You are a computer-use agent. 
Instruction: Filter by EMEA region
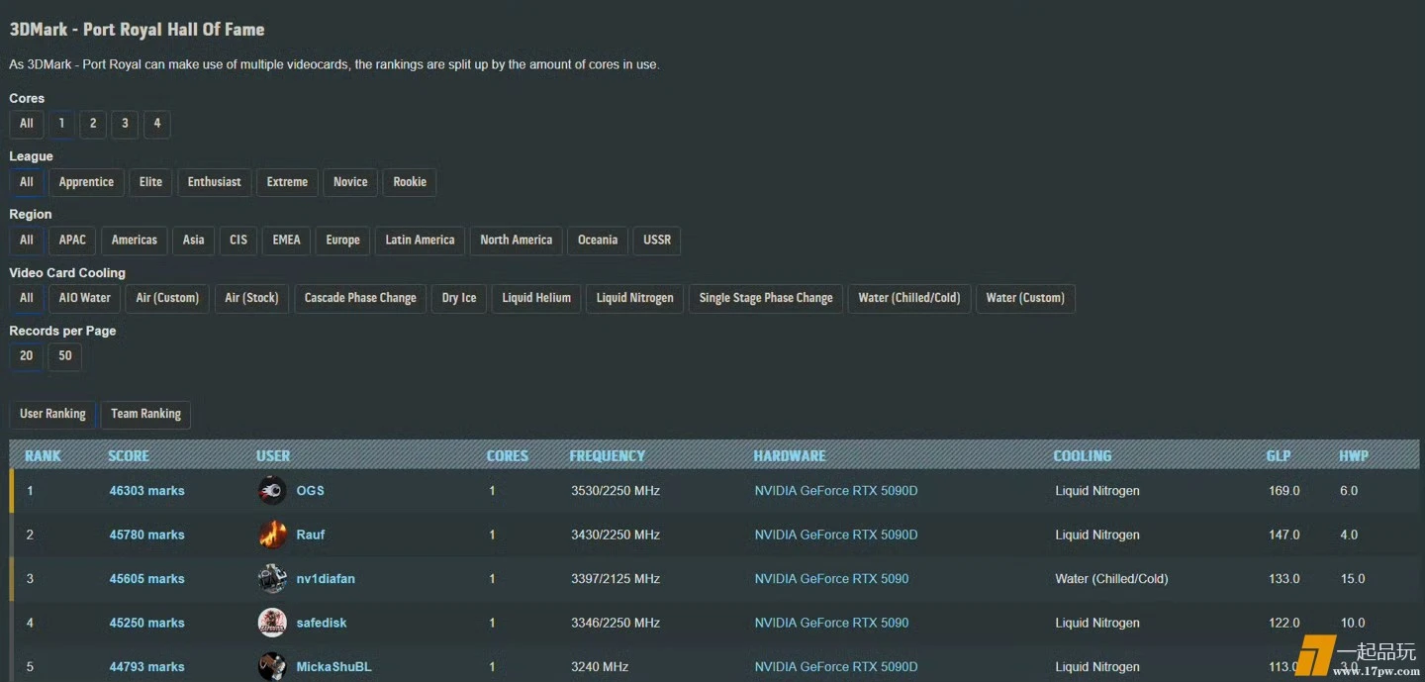287,240
